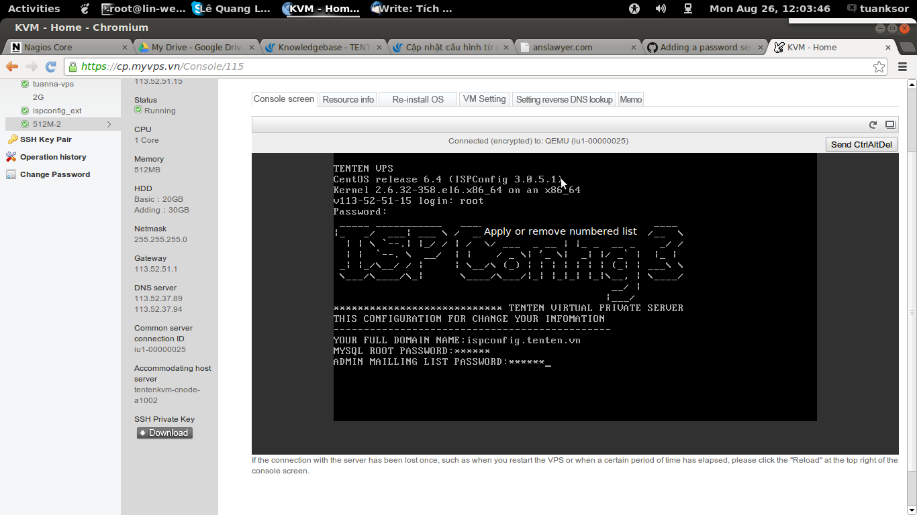This screenshot has width=917, height=515.
Task: Open the Resource info tab
Action: tap(348, 99)
